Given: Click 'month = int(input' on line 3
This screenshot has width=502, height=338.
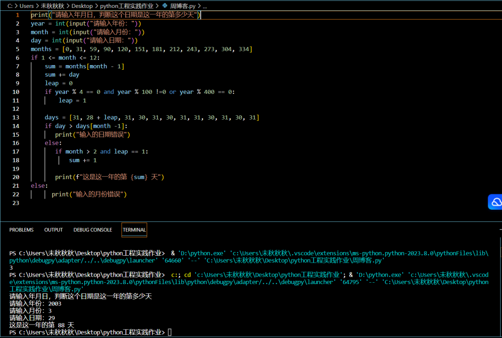Looking at the screenshot, I should click(x=60, y=32).
